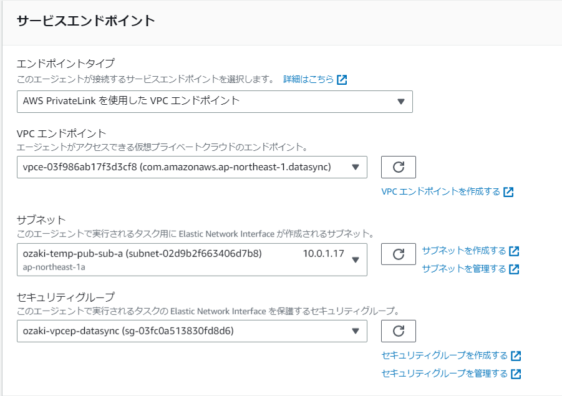Click the ap-northeast-1a availability zone text
This screenshot has height=396, width=562.
coord(54,268)
